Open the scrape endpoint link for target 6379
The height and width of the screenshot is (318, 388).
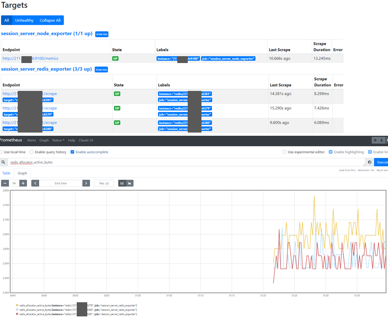click(x=30, y=108)
